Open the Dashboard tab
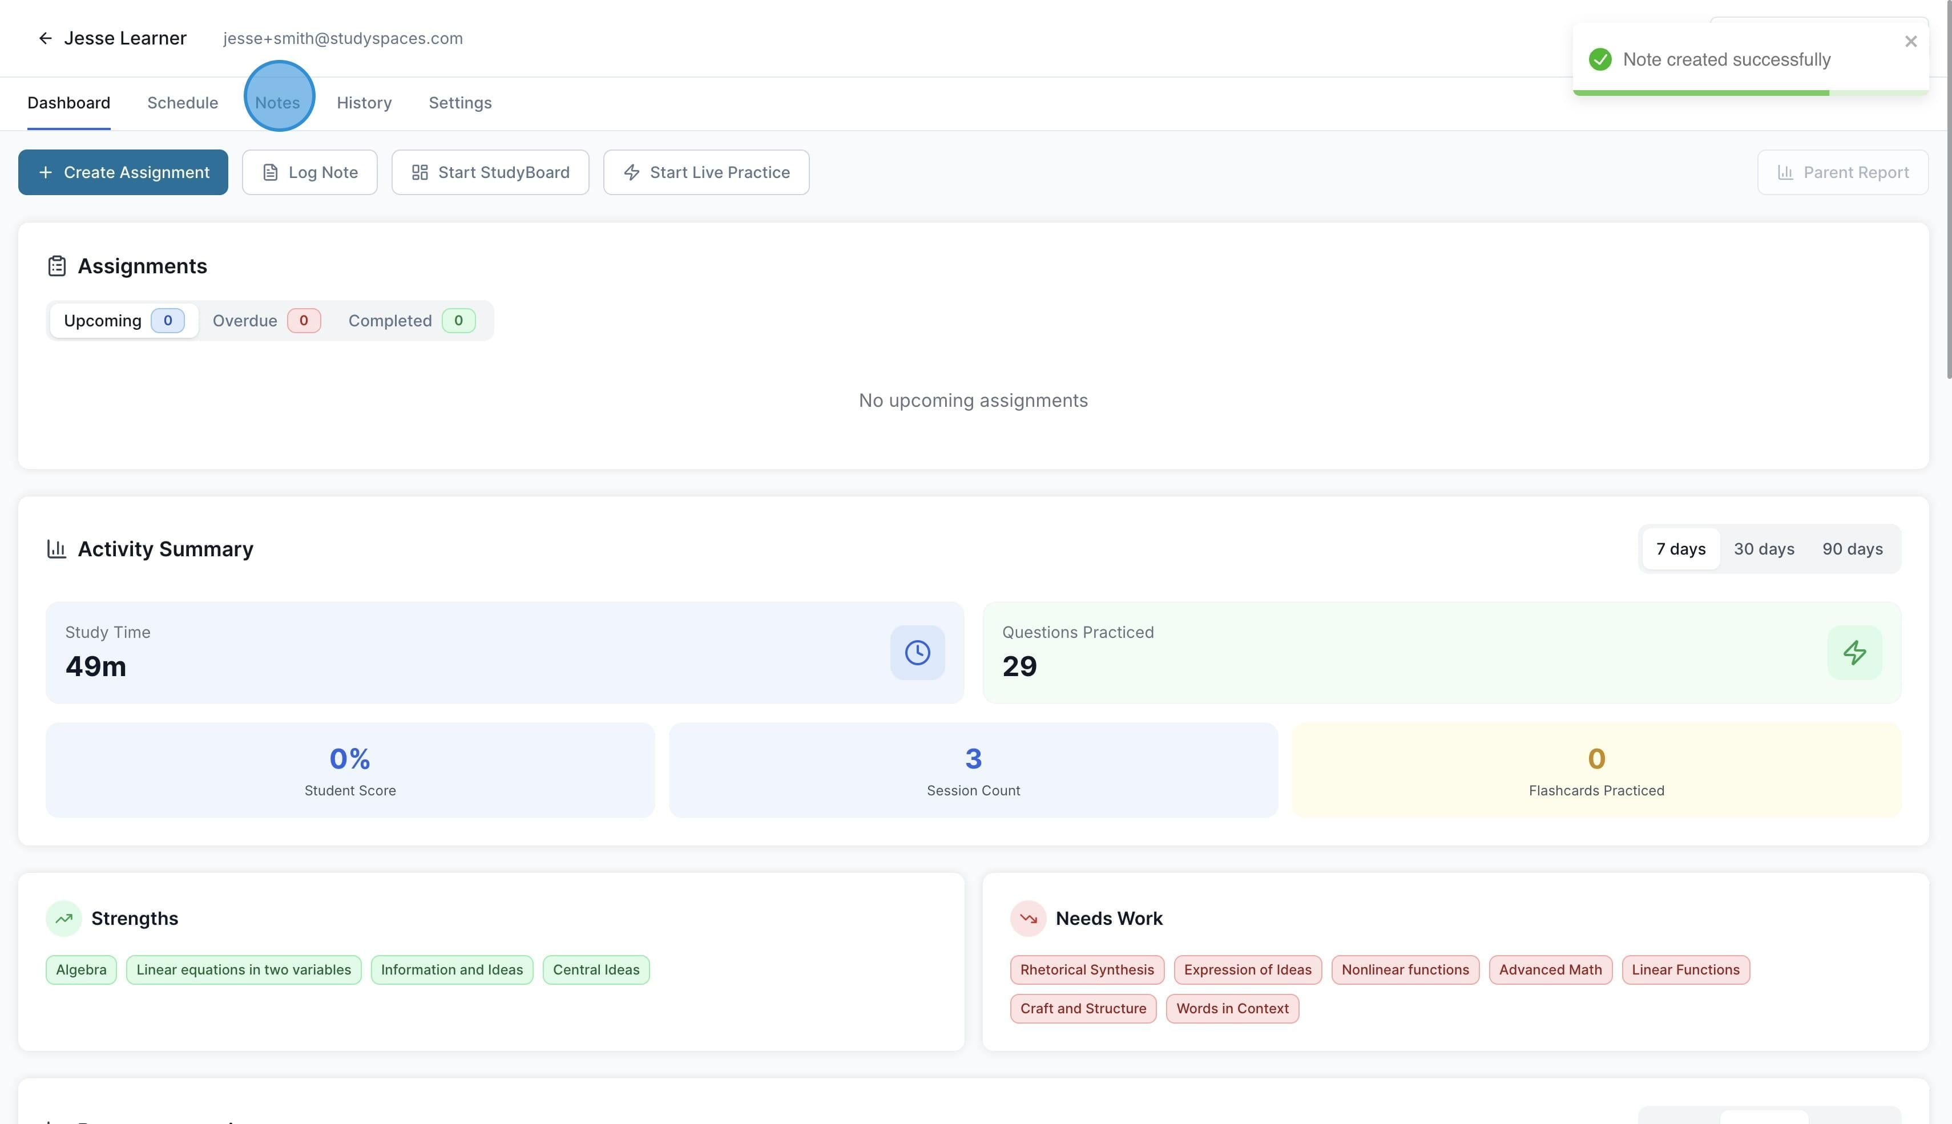The height and width of the screenshot is (1124, 1952). pos(68,103)
